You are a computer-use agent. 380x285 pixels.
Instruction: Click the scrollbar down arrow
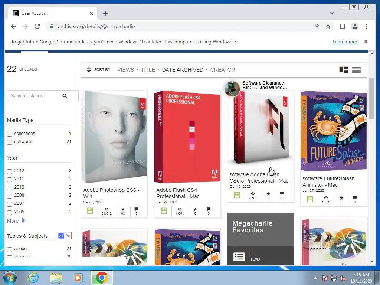tap(371, 262)
